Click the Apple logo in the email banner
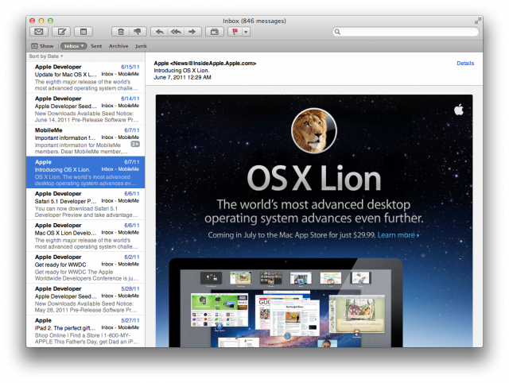This screenshot has width=509, height=383. pos(459,110)
